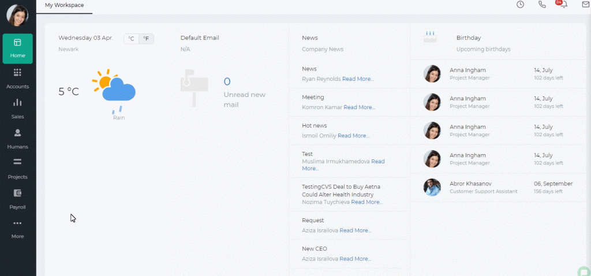Expand the More sidebar menu
This screenshot has height=276, width=591.
coord(17,229)
